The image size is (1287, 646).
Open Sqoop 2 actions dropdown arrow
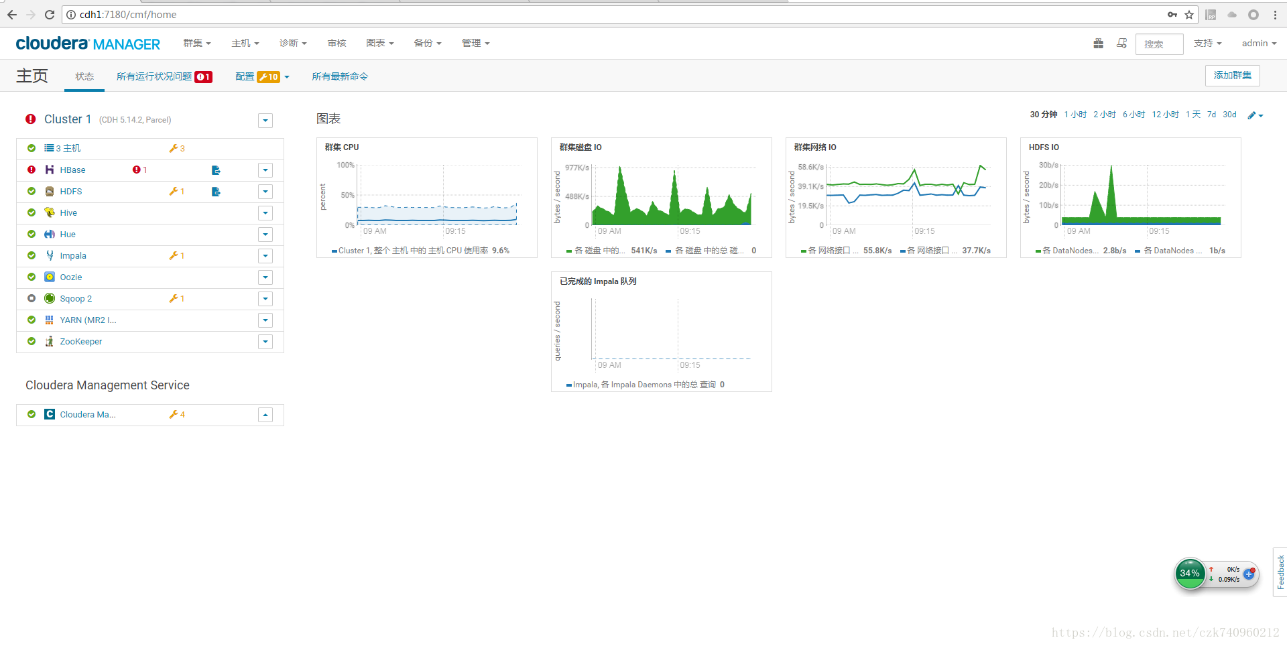(x=265, y=299)
